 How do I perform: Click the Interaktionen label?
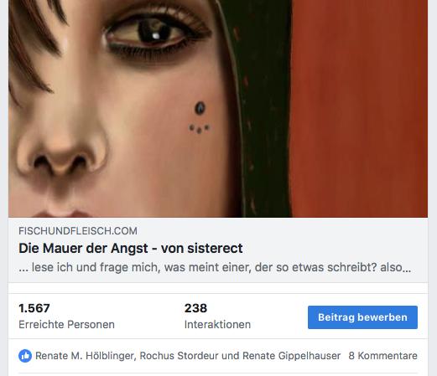(217, 325)
